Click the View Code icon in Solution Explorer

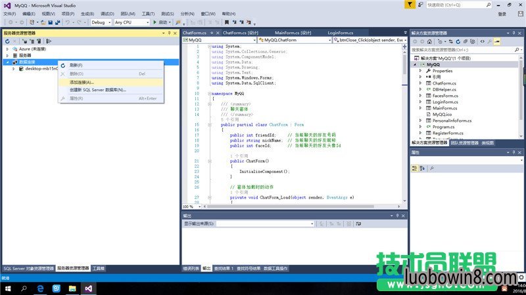(x=483, y=41)
